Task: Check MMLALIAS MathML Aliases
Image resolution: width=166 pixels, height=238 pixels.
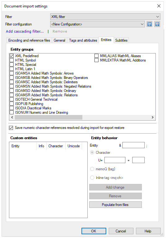Action: pos(96,56)
